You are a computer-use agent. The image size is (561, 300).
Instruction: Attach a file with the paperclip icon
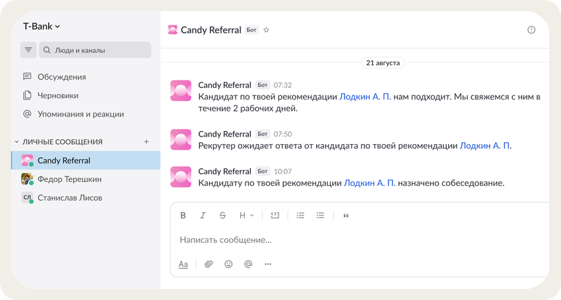point(209,264)
